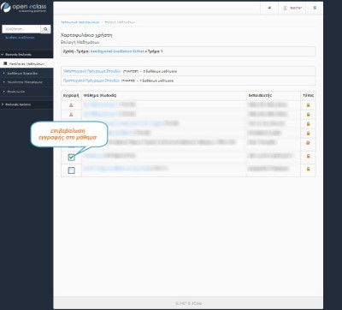Open the home icon in top bar
The width and height of the screenshot is (342, 310).
click(269, 8)
